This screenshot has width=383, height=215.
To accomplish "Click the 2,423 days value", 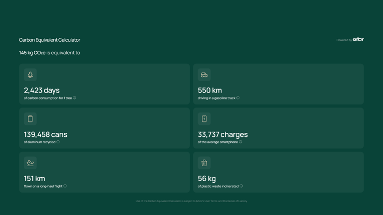I will [42, 90].
